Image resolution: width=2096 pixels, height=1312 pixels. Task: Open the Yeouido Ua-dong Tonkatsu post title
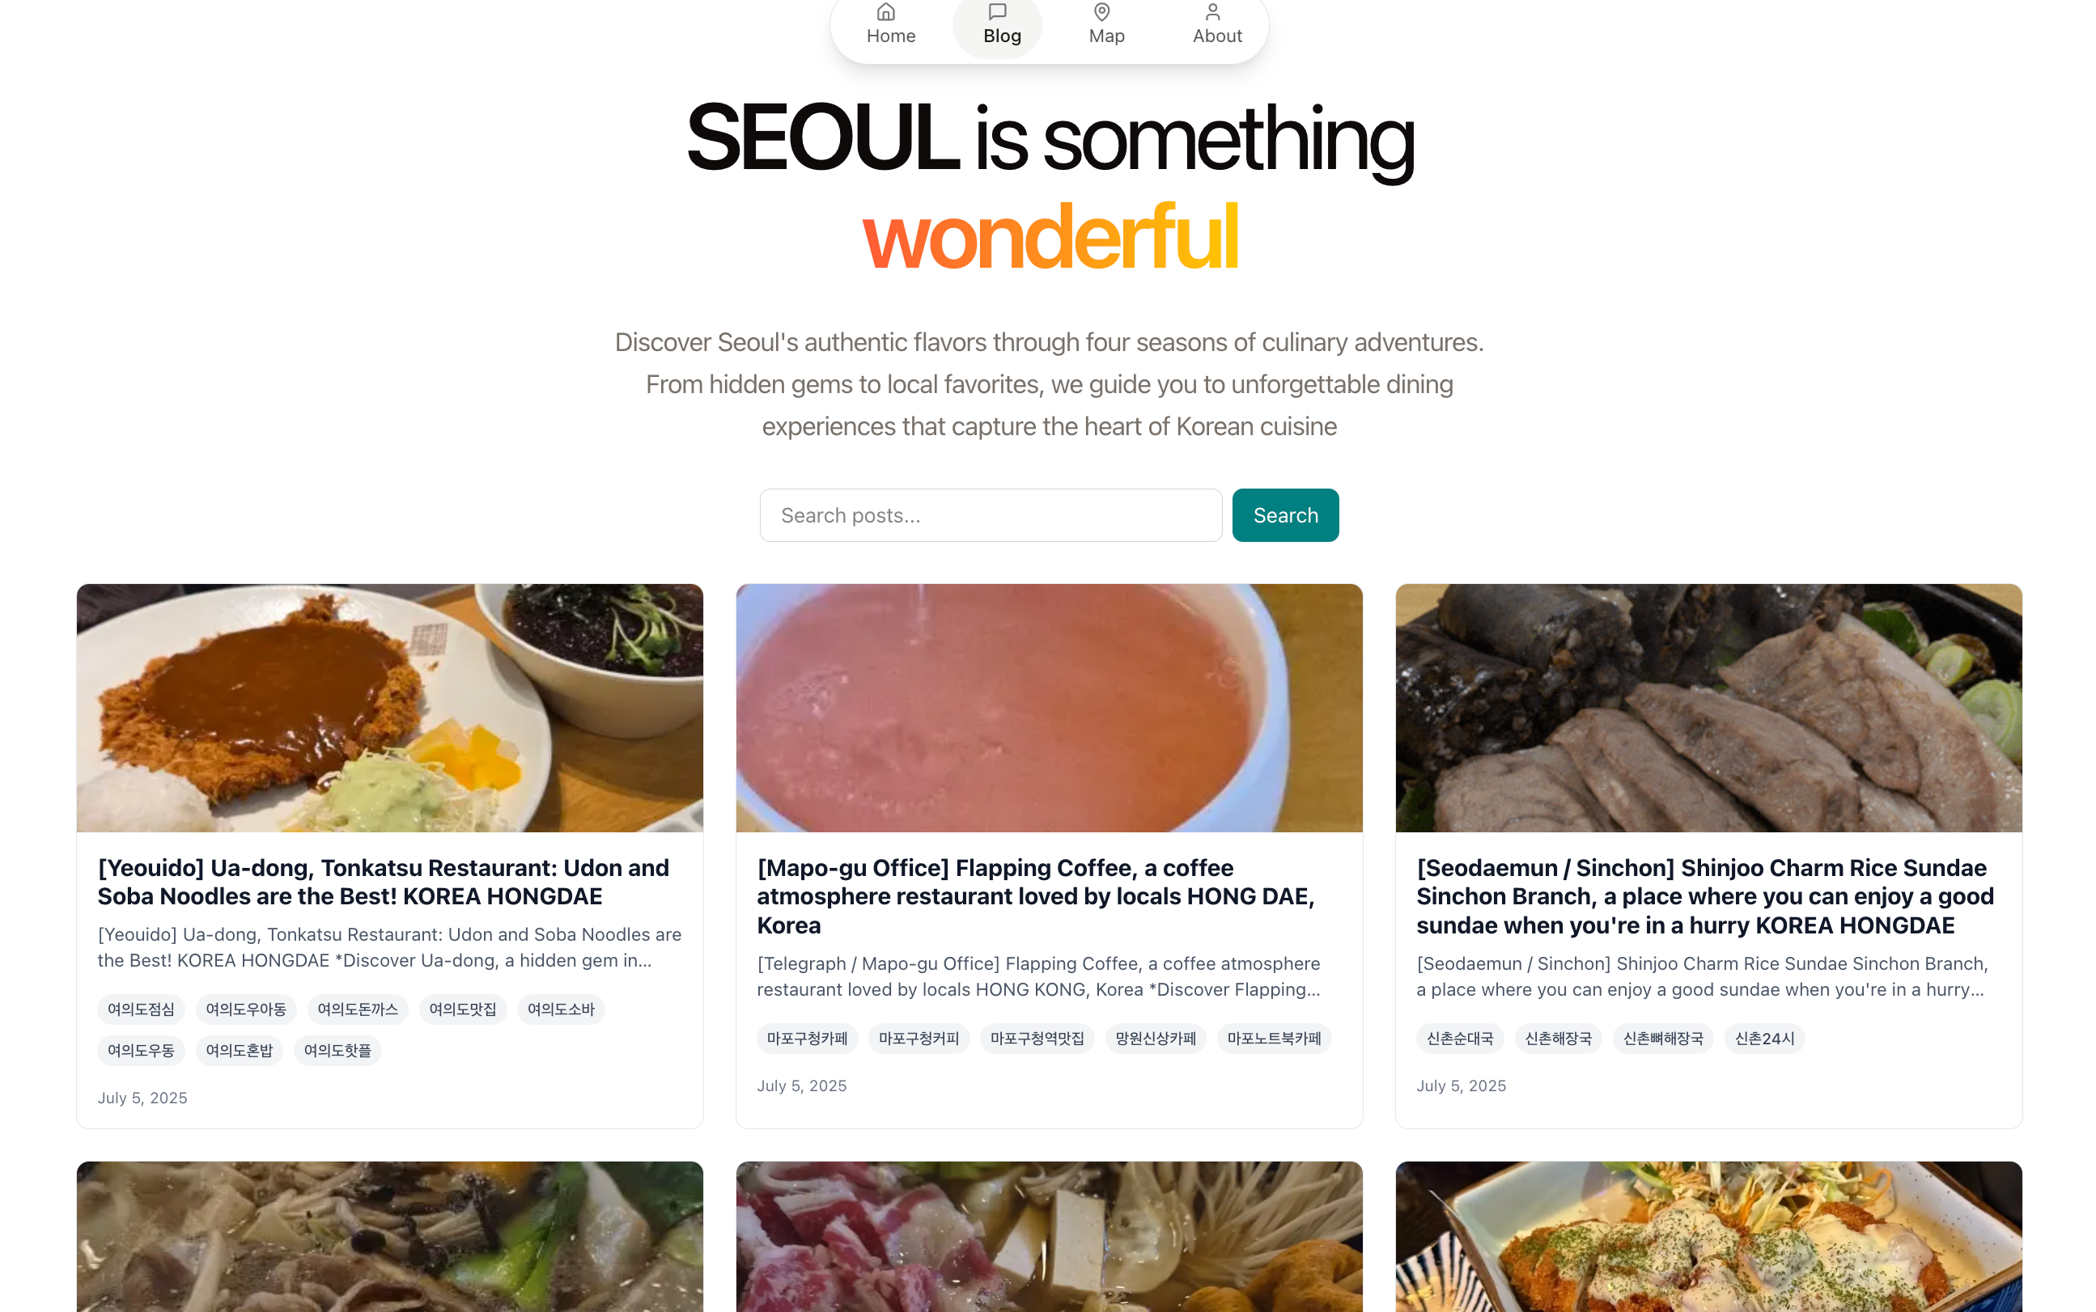(x=383, y=882)
